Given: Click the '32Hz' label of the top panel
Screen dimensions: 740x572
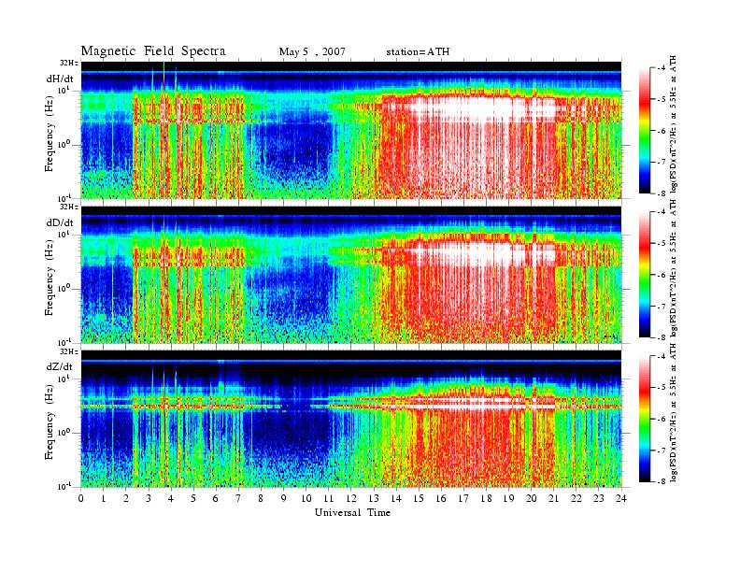Looking at the screenshot, I should pyautogui.click(x=69, y=63).
